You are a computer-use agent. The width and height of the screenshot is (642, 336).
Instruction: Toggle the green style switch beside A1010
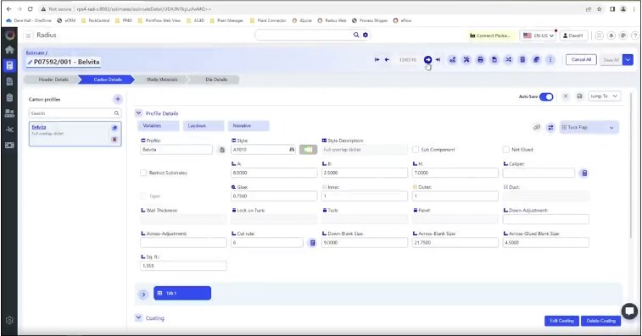click(x=309, y=150)
